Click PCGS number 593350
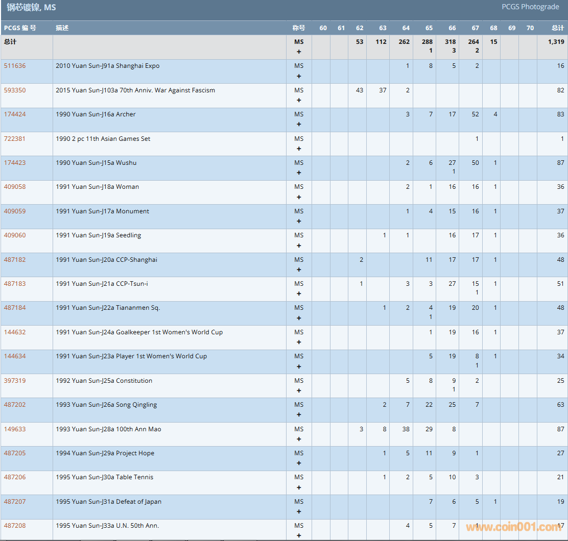This screenshot has height=541, width=568. [x=15, y=90]
